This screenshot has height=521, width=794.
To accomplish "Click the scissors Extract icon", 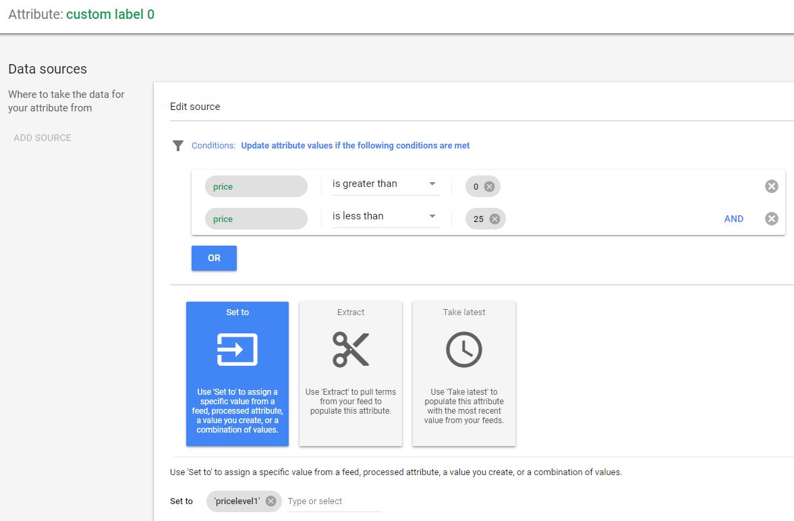I will pyautogui.click(x=351, y=350).
